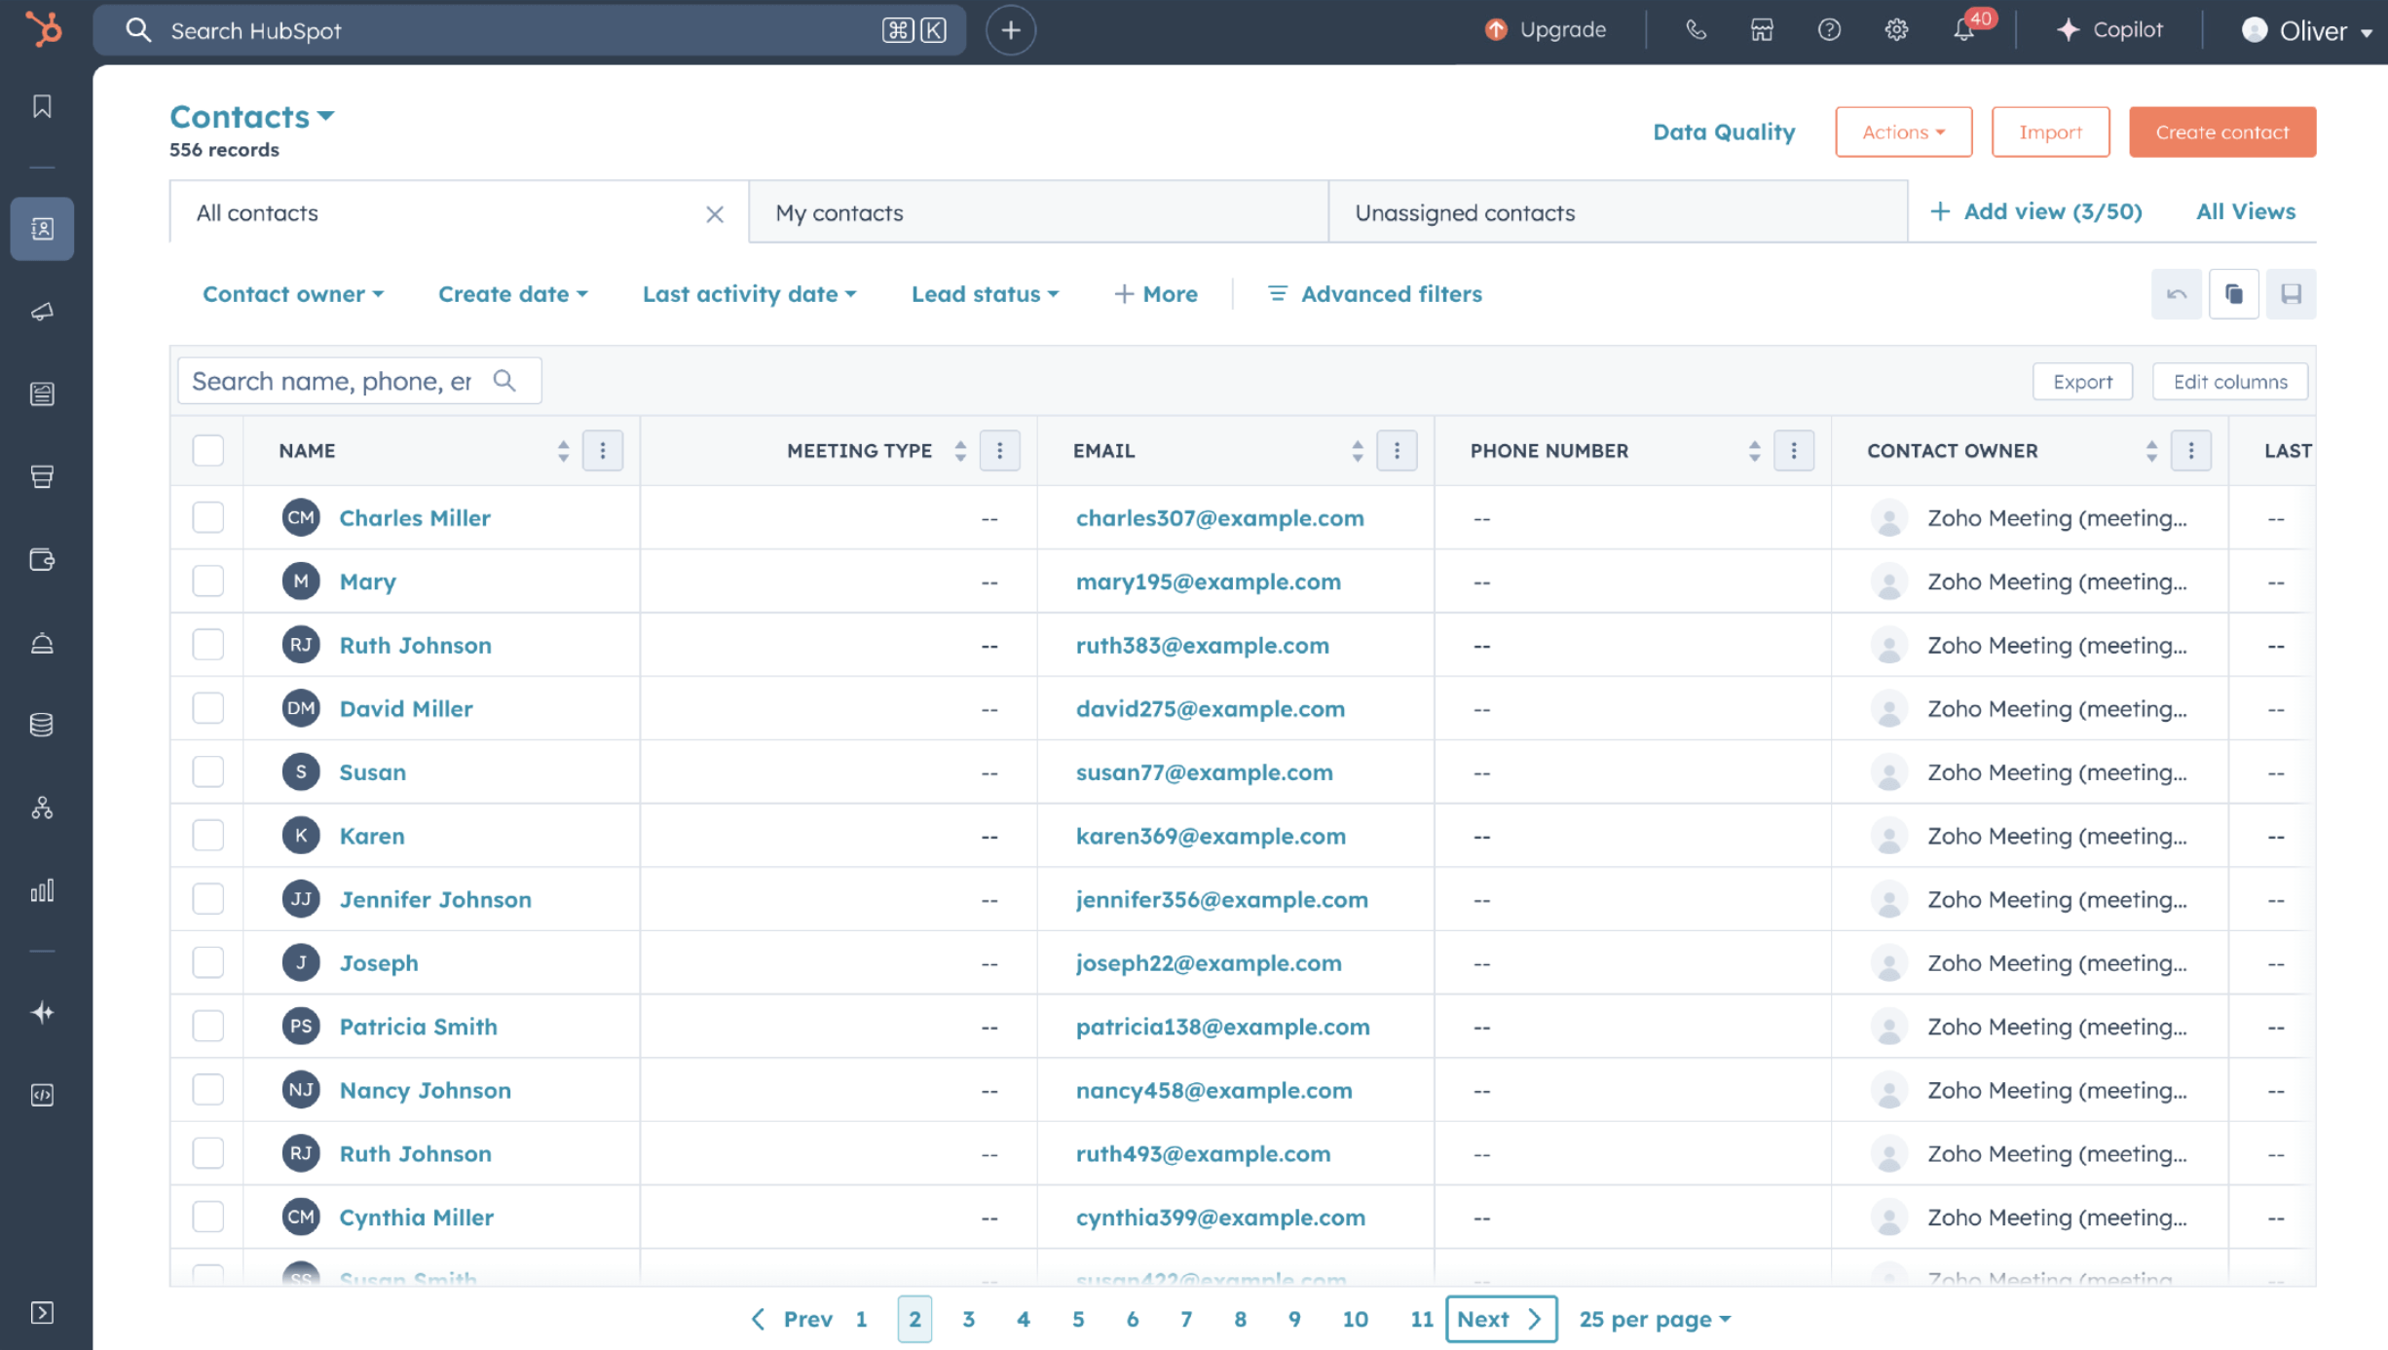The image size is (2388, 1350).
Task: Check the box for Charles Miller
Action: pyautogui.click(x=207, y=517)
